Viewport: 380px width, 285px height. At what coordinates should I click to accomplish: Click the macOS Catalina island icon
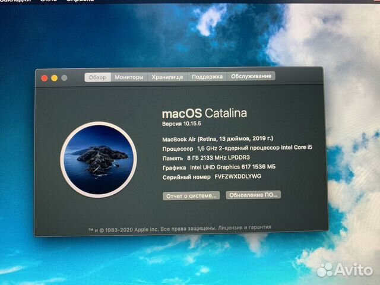pyautogui.click(x=99, y=160)
